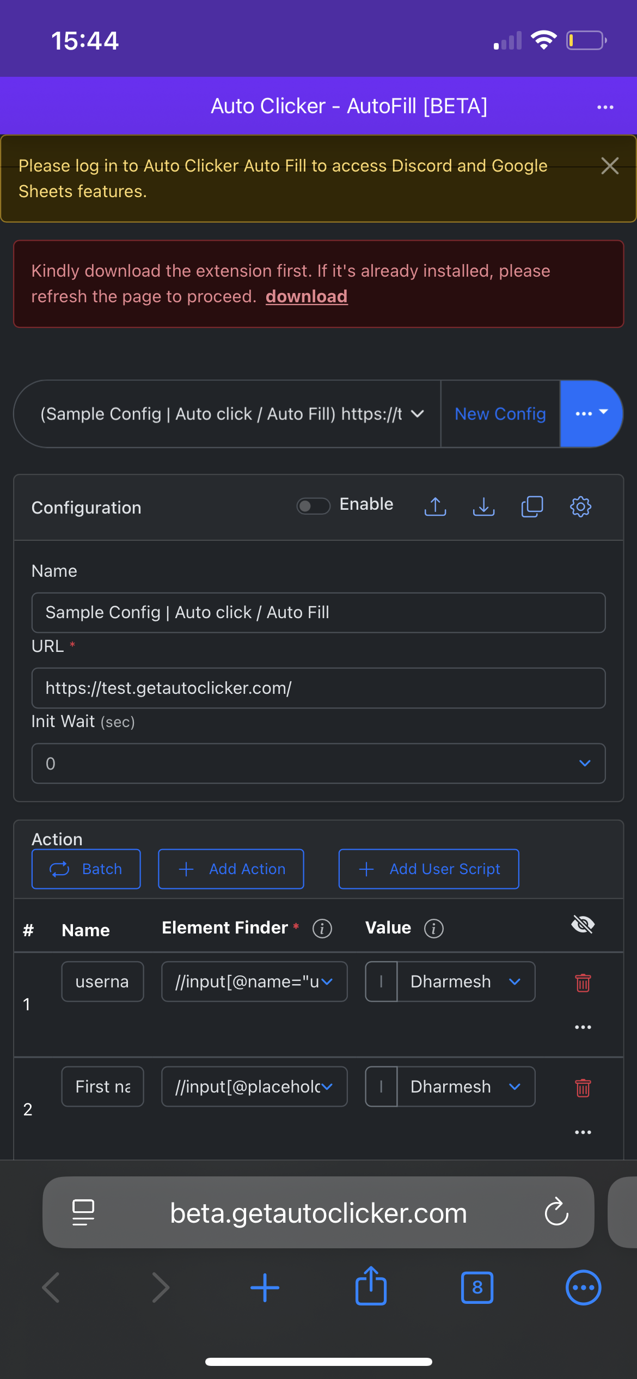637x1379 pixels.
Task: Click the export configuration upload icon
Action: pyautogui.click(x=435, y=507)
